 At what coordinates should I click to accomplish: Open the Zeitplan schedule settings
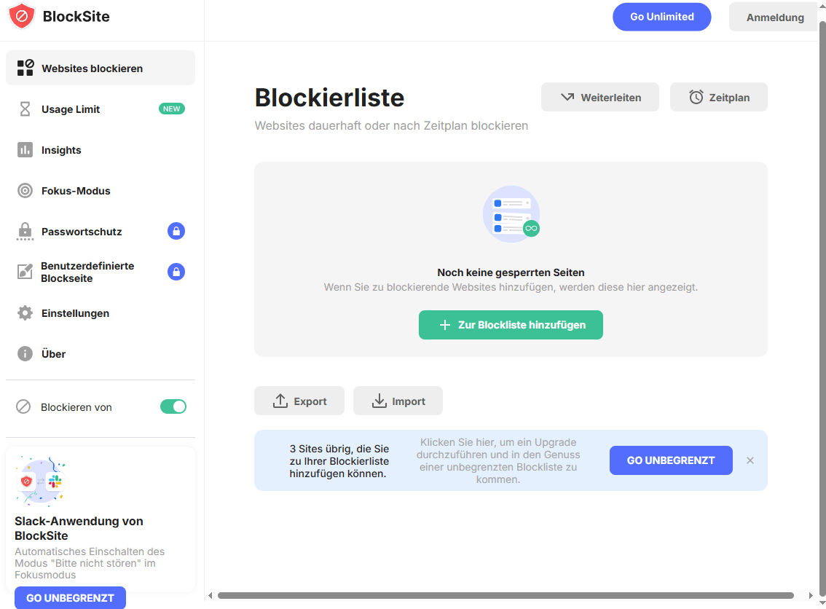[718, 97]
